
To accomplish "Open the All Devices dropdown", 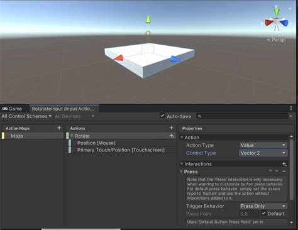I will [74, 116].
